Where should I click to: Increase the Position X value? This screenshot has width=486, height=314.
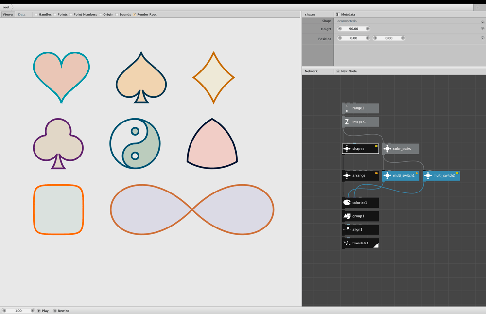368,38
